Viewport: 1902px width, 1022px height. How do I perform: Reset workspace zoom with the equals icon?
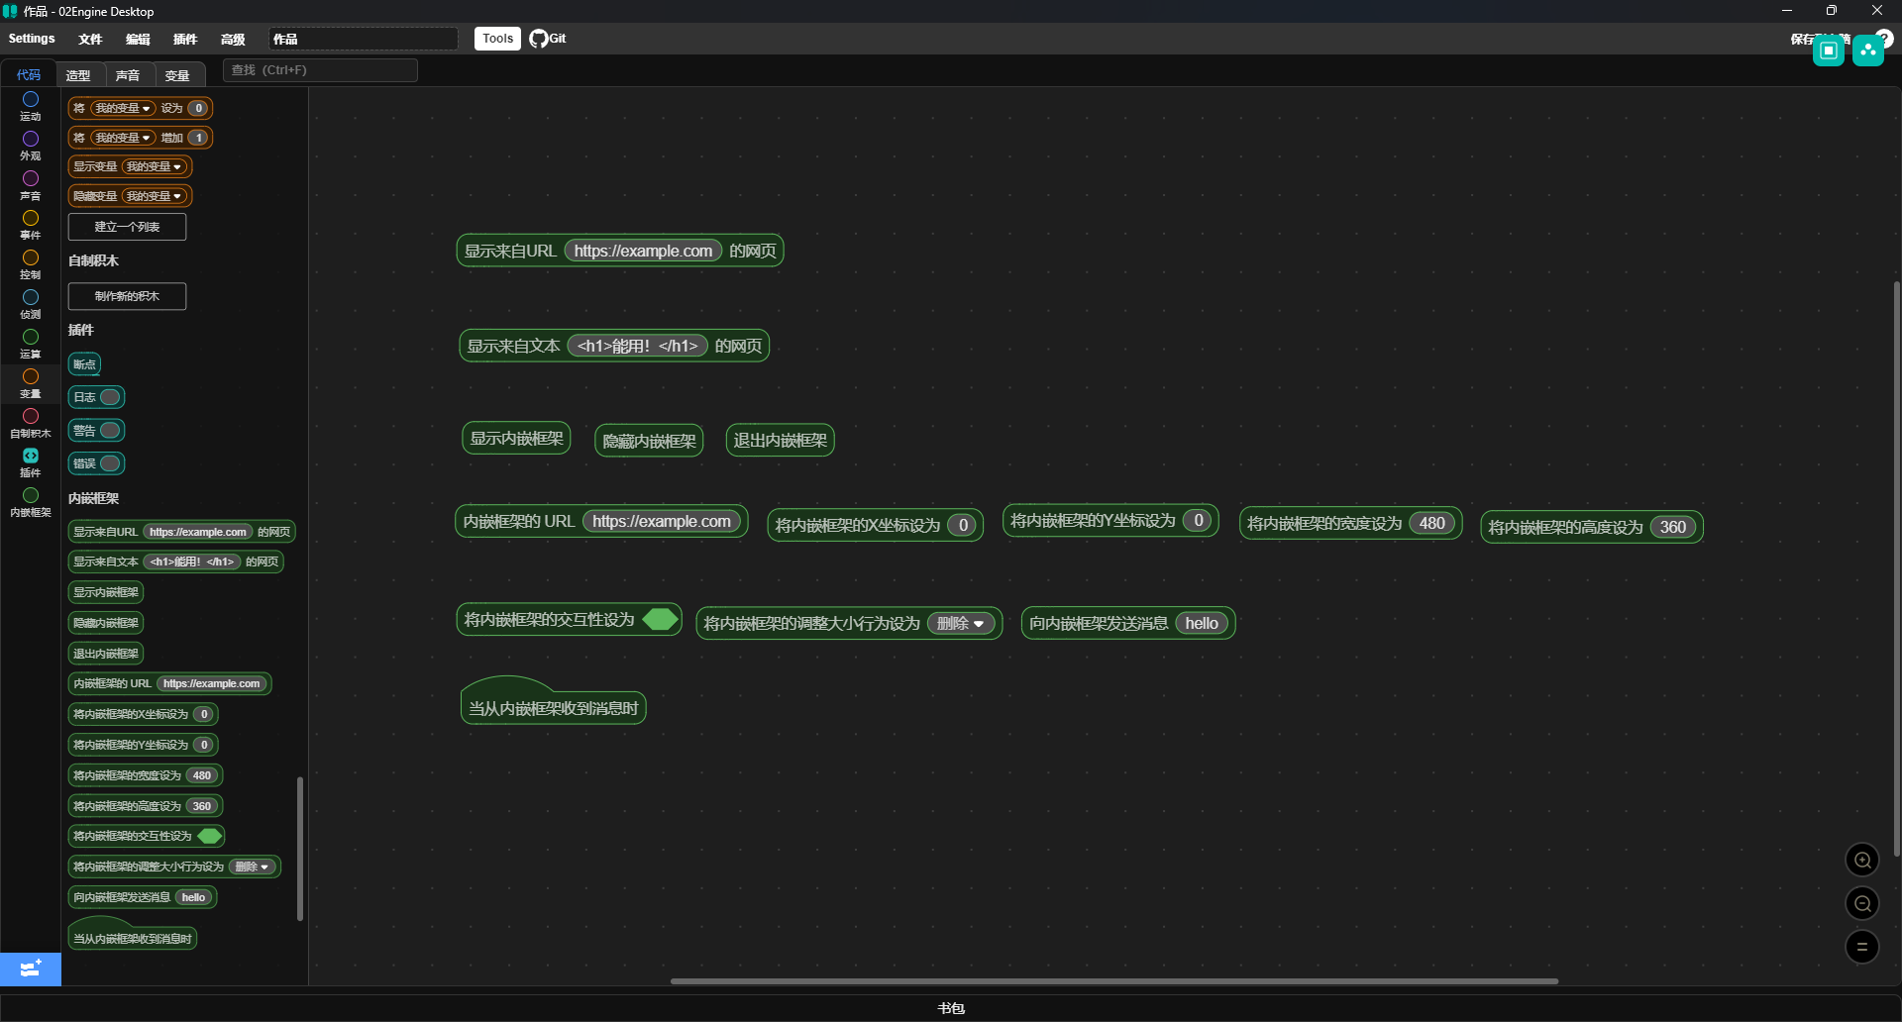[x=1862, y=947]
